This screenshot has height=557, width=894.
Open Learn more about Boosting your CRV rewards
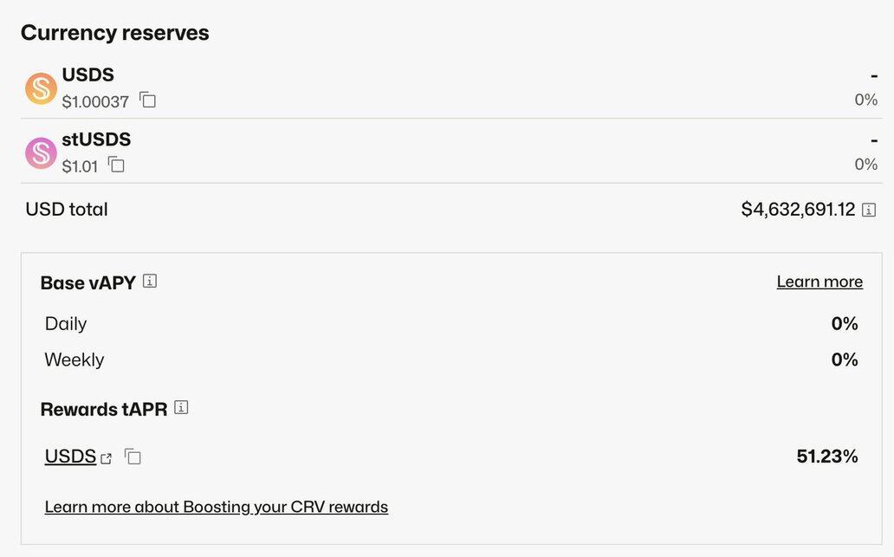pyautogui.click(x=217, y=507)
